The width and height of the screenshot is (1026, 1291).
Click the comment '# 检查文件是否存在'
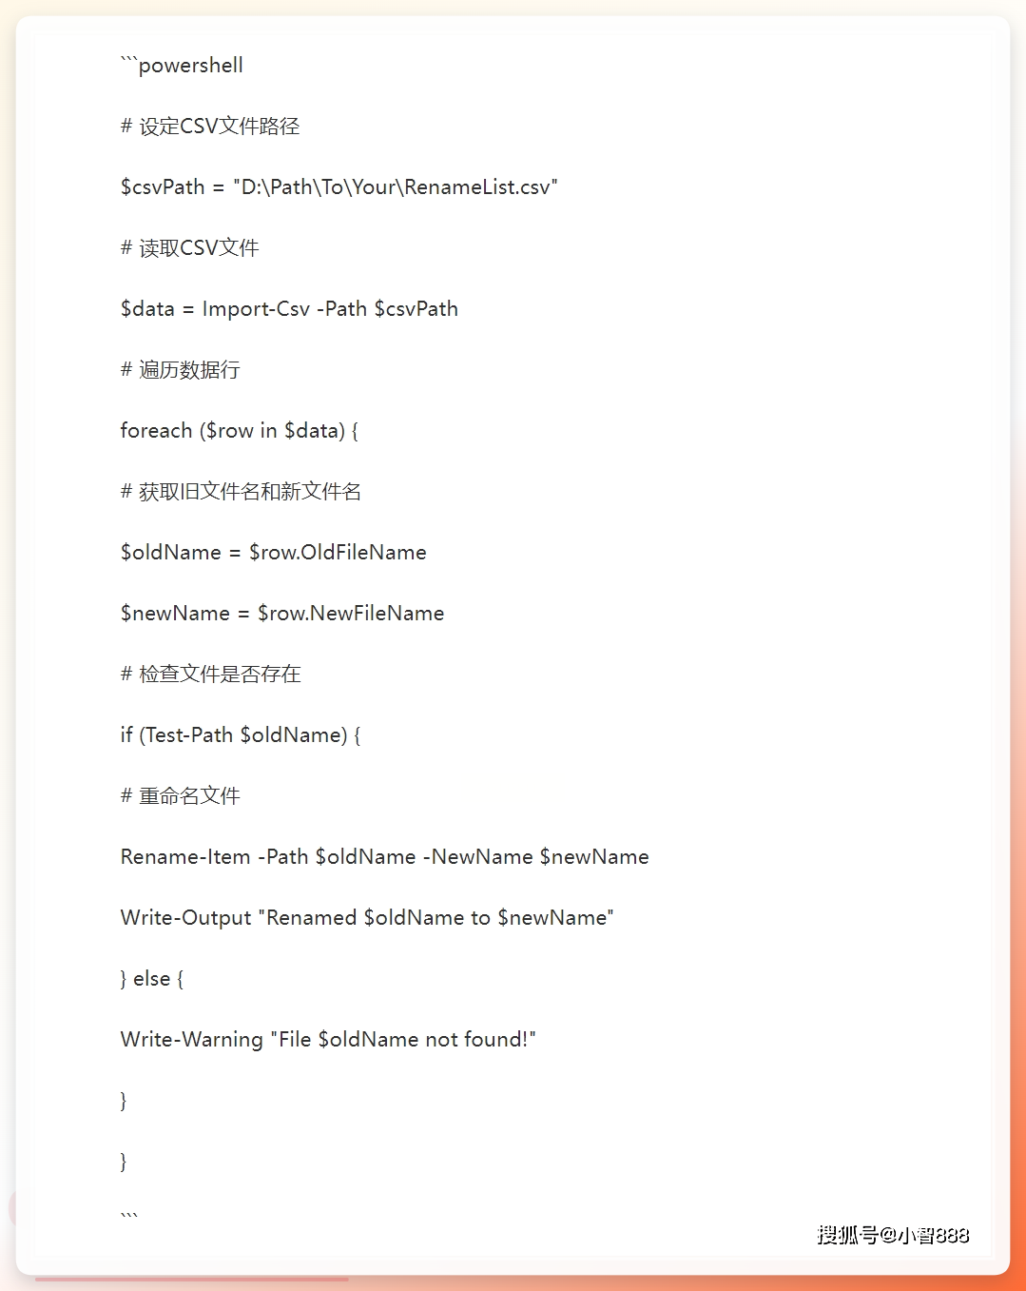pos(210,675)
